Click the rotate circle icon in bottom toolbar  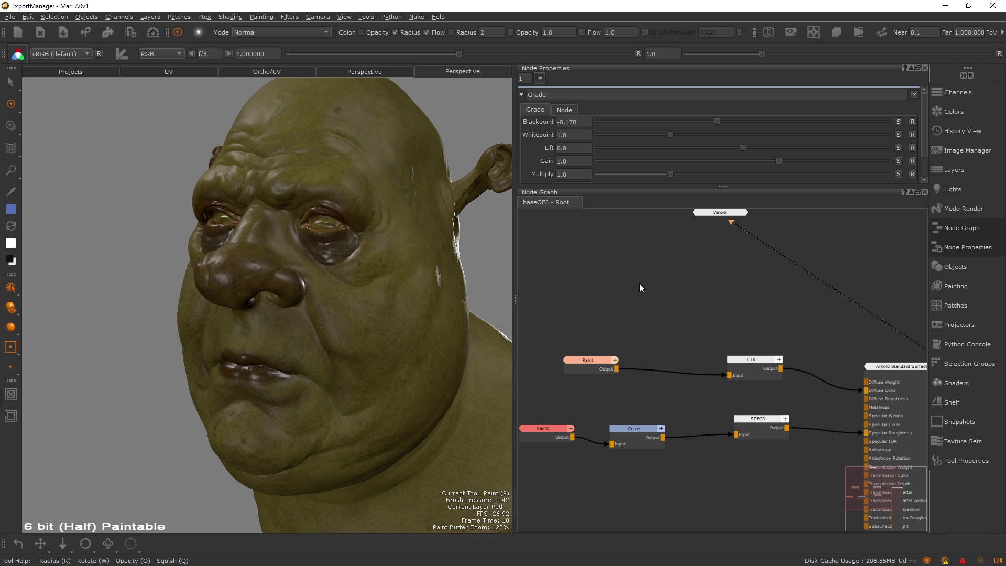(x=85, y=544)
